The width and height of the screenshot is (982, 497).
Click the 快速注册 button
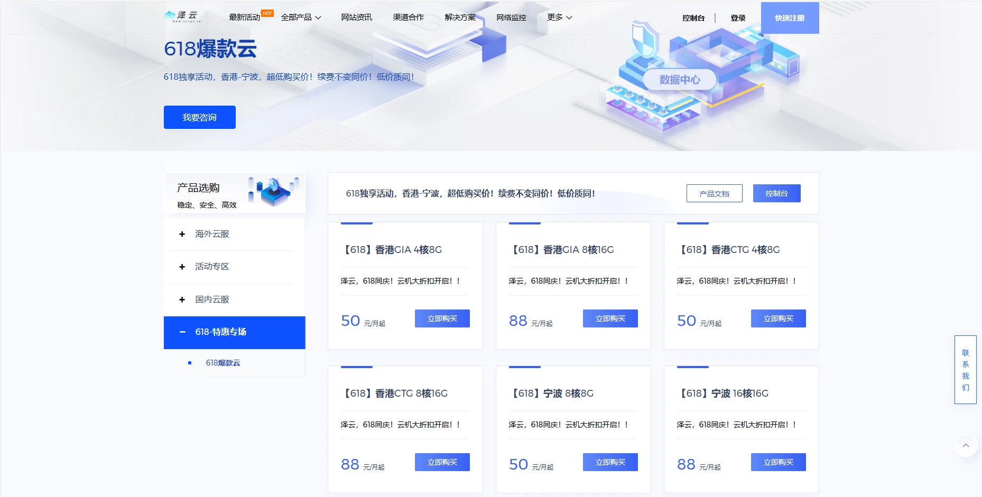[x=790, y=18]
